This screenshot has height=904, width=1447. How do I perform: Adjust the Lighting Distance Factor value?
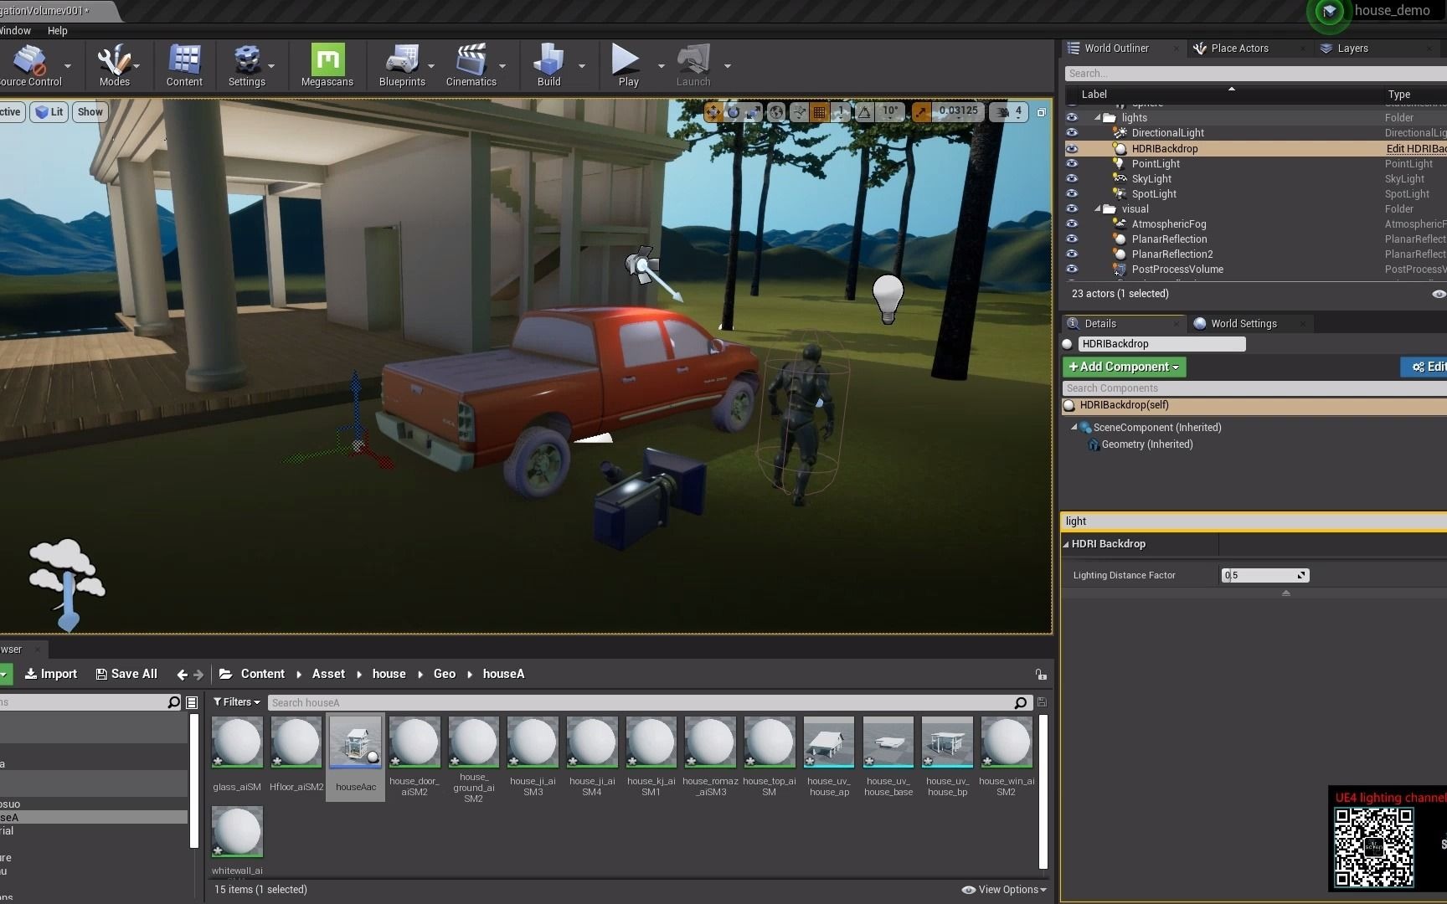point(1260,575)
